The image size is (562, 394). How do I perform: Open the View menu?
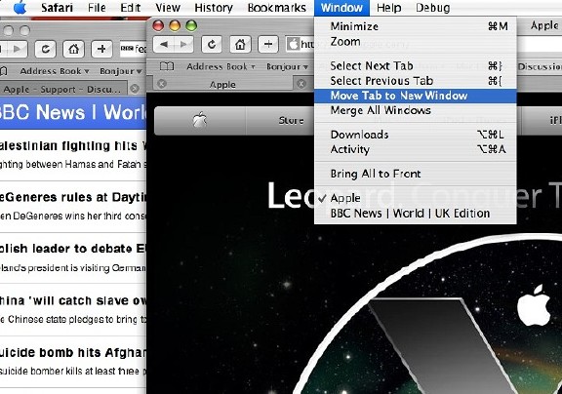(168, 8)
